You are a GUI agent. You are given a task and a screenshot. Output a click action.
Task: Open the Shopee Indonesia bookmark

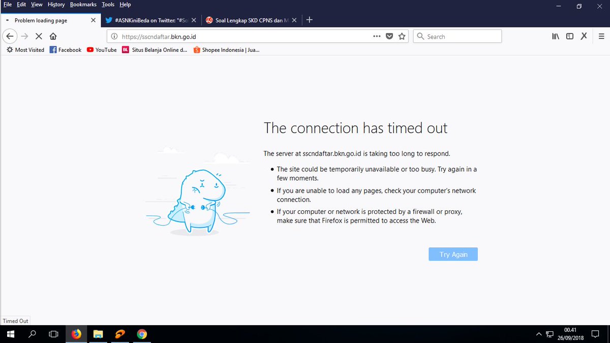pyautogui.click(x=226, y=50)
